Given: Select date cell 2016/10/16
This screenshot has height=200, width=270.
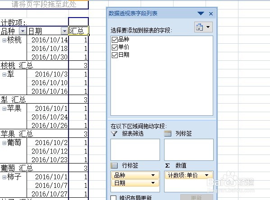Looking at the screenshot, I should coord(48,91).
